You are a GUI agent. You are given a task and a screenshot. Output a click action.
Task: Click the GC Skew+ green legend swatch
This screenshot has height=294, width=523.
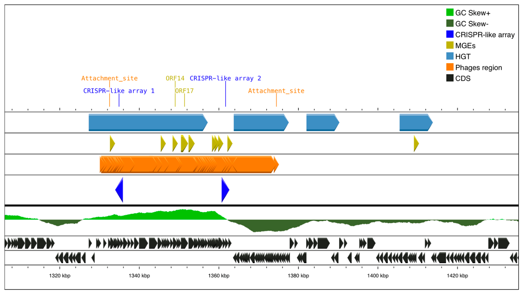pyautogui.click(x=450, y=12)
